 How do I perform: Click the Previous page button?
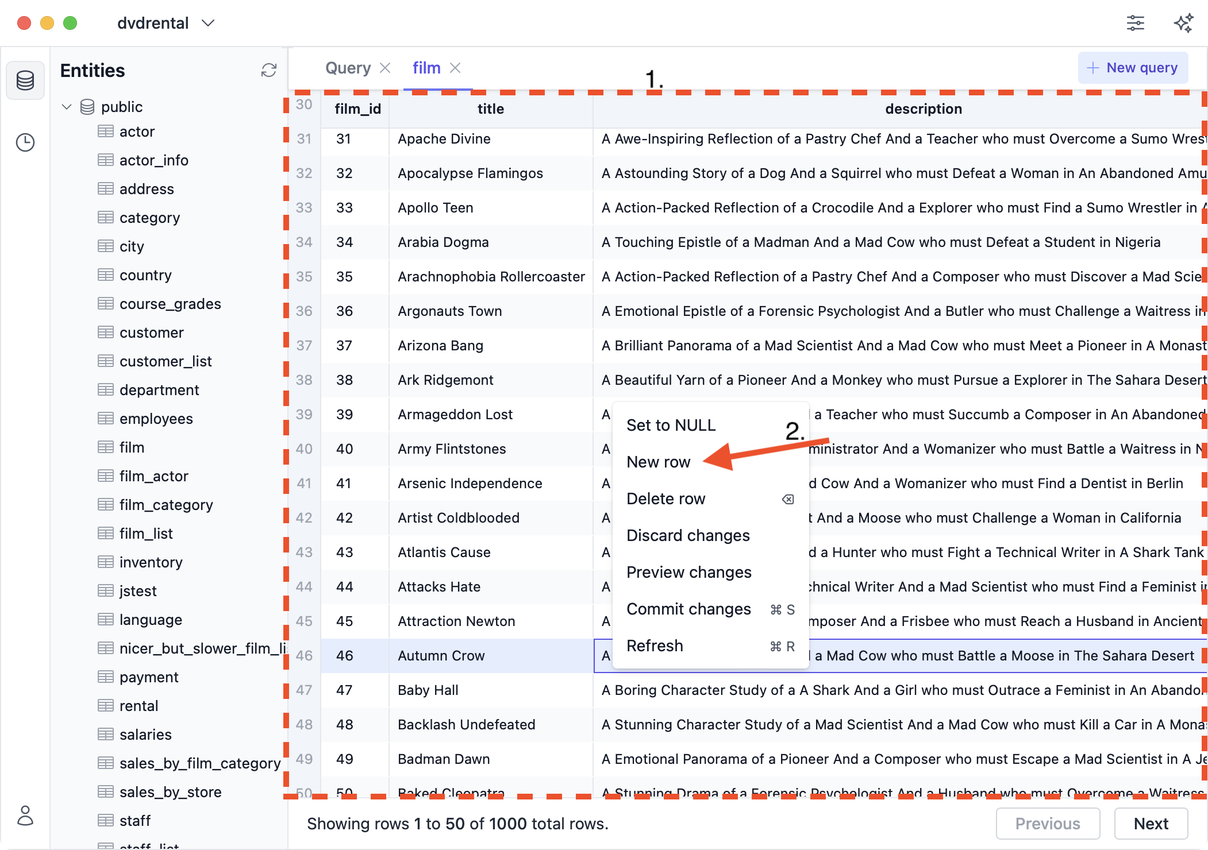pos(1048,824)
